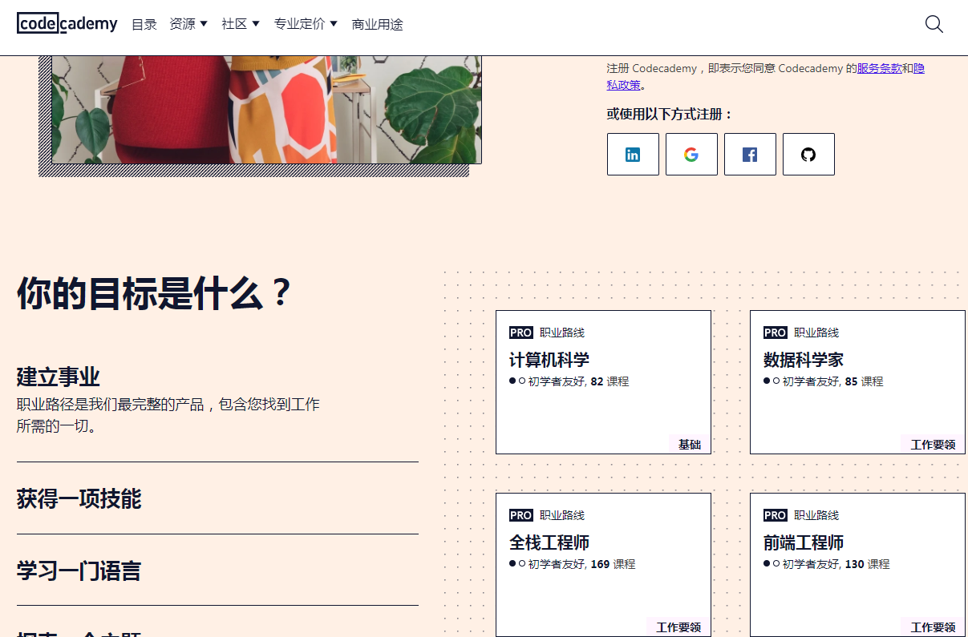Sign up with the GitHub icon
Image resolution: width=968 pixels, height=637 pixels.
click(808, 154)
